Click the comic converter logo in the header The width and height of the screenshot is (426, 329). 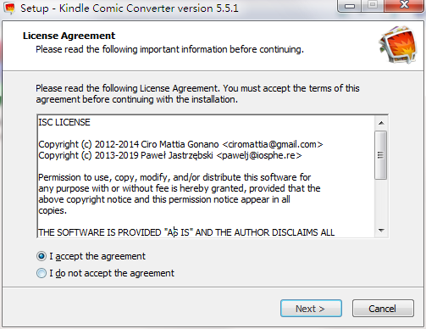[398, 45]
